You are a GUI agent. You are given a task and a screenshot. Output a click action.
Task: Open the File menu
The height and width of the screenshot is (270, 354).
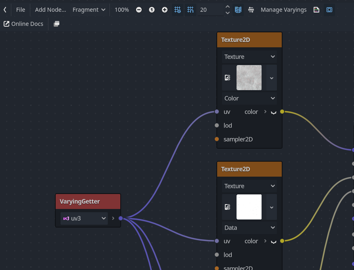pos(21,10)
